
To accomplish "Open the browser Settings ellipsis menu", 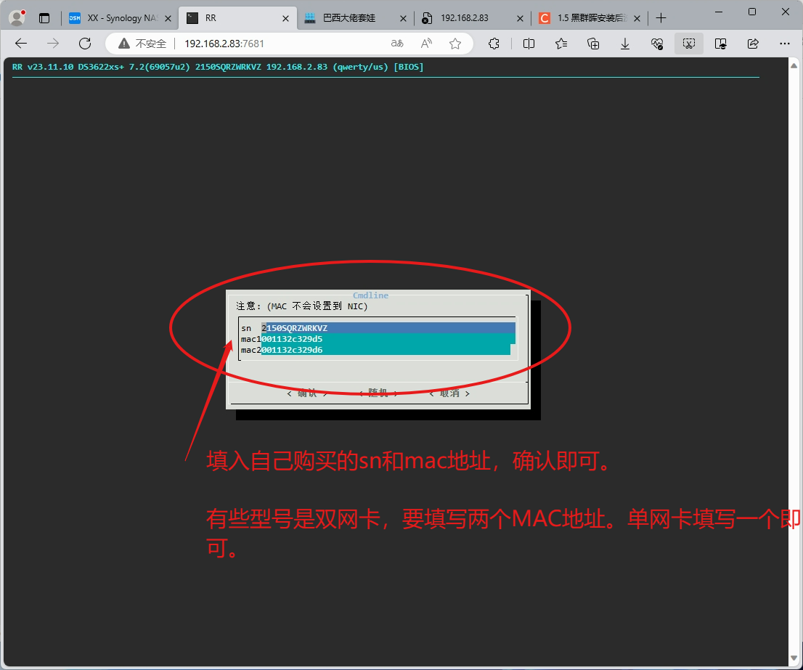I will click(784, 44).
